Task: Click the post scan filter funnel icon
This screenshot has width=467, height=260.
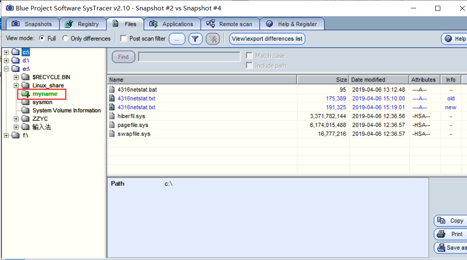Action: (x=195, y=39)
